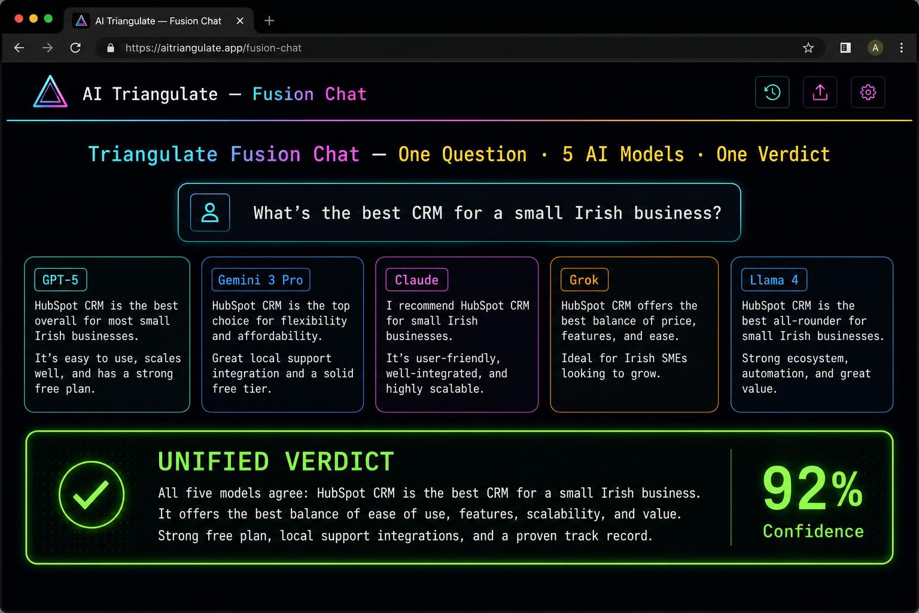
Task: Click Claude's "user-friendly, well-integrated" text
Action: [446, 366]
